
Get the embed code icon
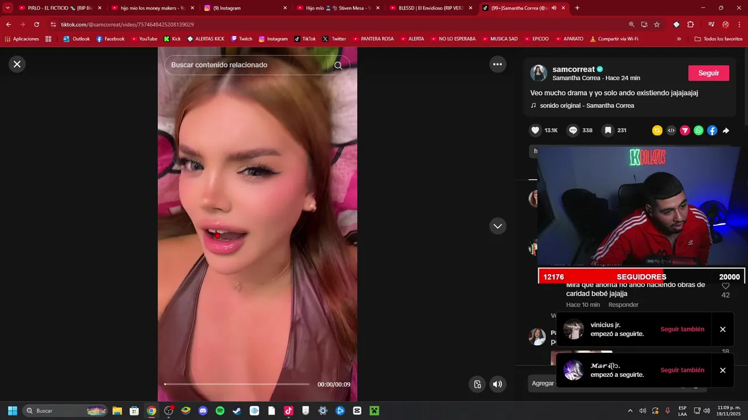(x=671, y=131)
